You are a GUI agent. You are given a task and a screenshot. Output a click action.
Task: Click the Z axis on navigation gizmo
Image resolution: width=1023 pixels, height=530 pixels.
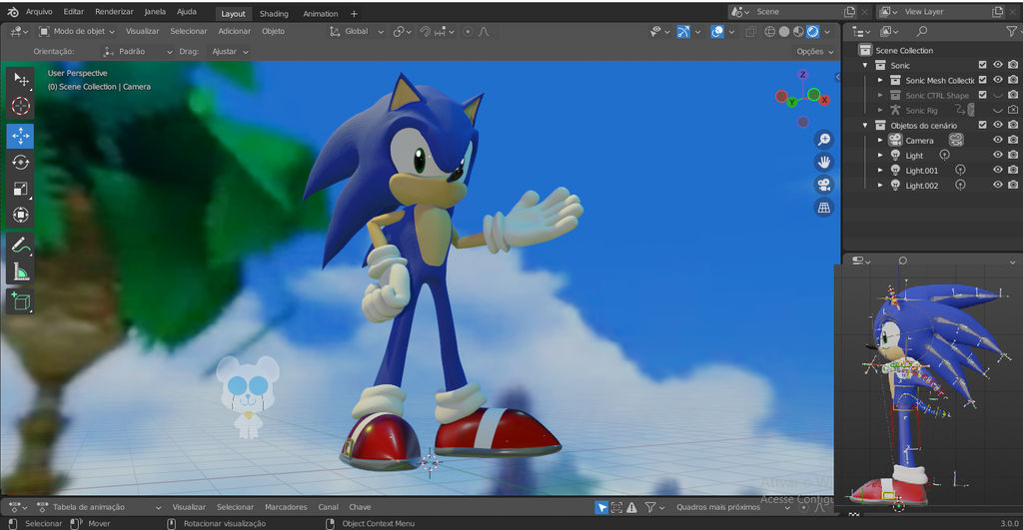tap(803, 74)
